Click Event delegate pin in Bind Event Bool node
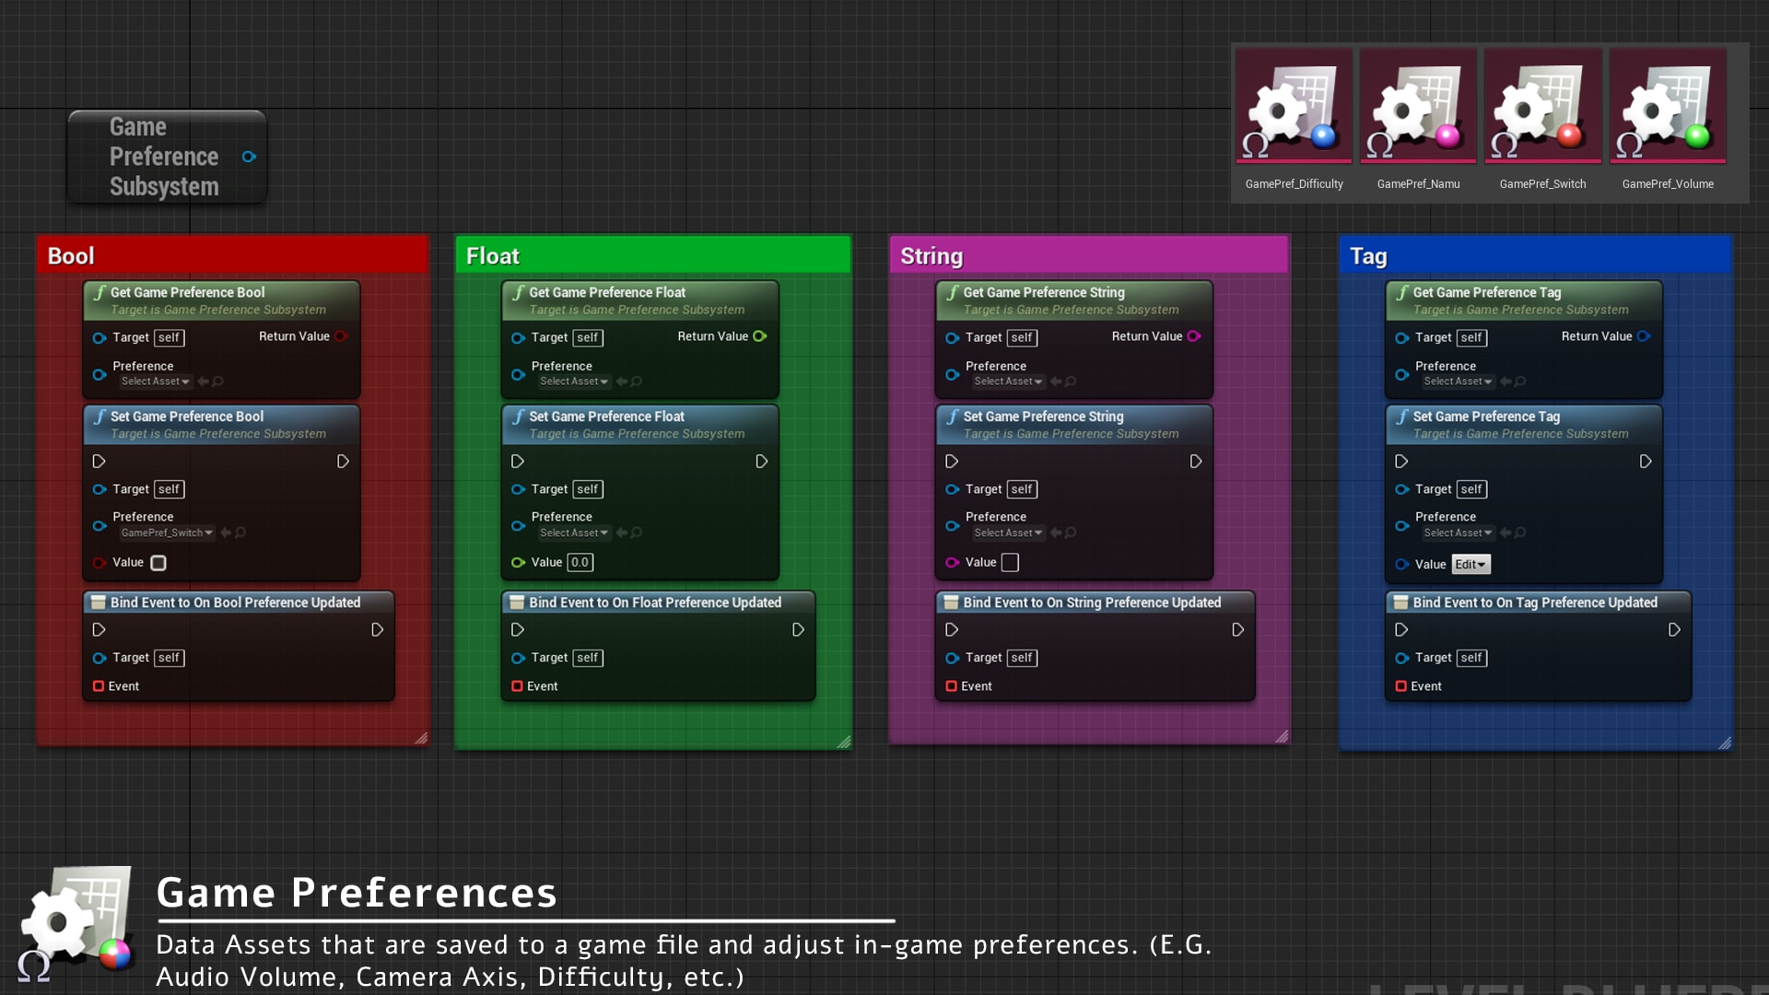The width and height of the screenshot is (1769, 995). click(x=98, y=686)
